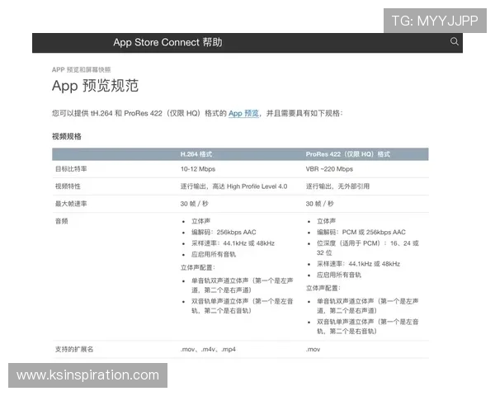This screenshot has width=495, height=396.
Task: Click the 音频 row label
Action: click(x=60, y=221)
